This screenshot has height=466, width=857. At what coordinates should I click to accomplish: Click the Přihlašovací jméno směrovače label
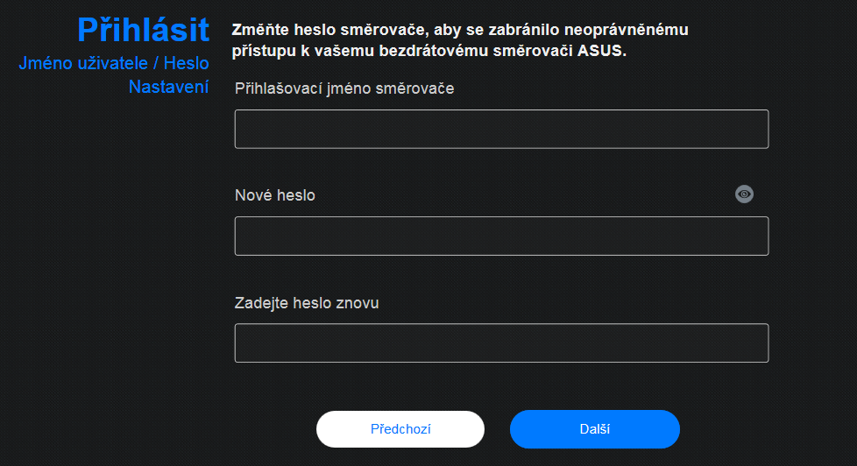click(x=344, y=88)
